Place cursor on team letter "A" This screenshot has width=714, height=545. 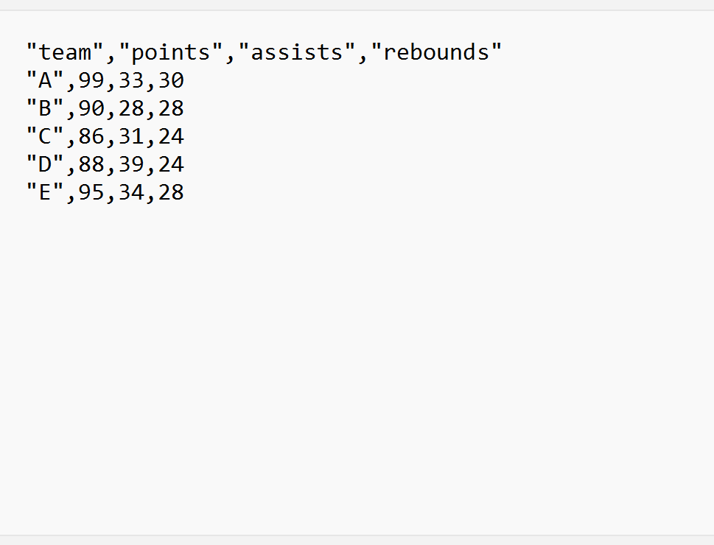tap(45, 80)
